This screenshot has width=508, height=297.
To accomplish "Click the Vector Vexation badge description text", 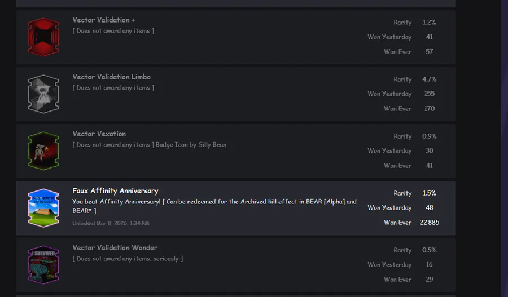I will (x=150, y=145).
